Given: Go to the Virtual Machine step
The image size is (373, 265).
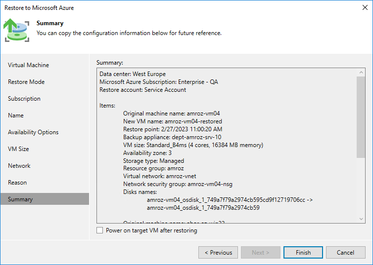Looking at the screenshot, I should point(28,65).
